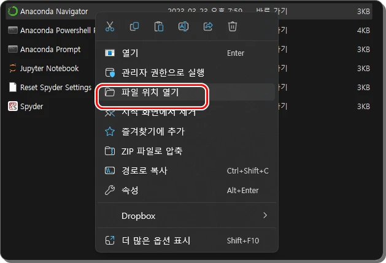
Task: Click the Copy icon in context menu
Action: tap(134, 26)
